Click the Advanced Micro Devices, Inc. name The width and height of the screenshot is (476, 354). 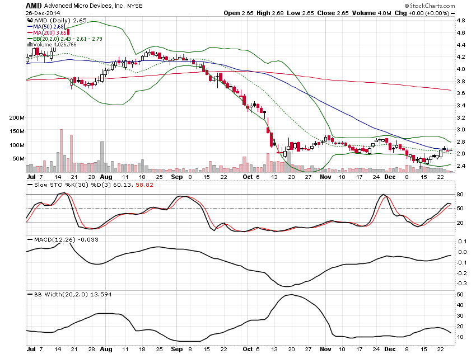click(84, 6)
